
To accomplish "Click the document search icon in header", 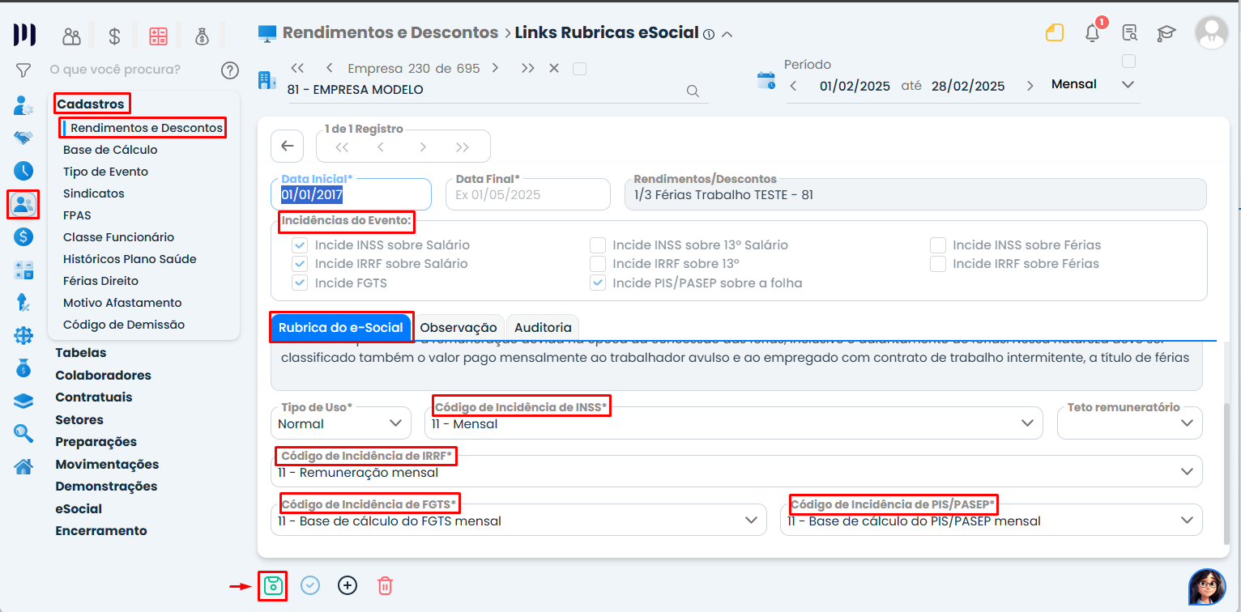I will point(1130,33).
